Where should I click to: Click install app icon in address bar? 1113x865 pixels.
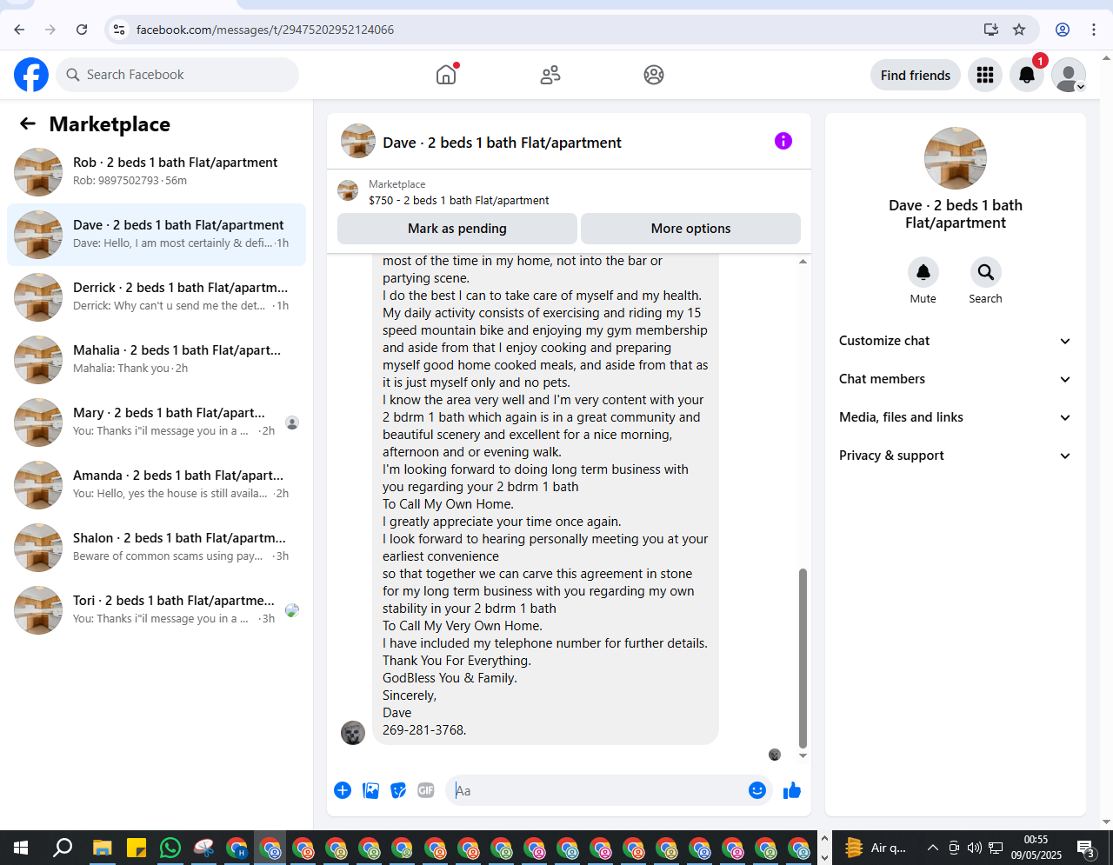coord(991,30)
